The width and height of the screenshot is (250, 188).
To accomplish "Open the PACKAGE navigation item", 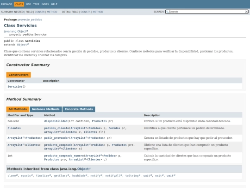I will click(6, 4).
